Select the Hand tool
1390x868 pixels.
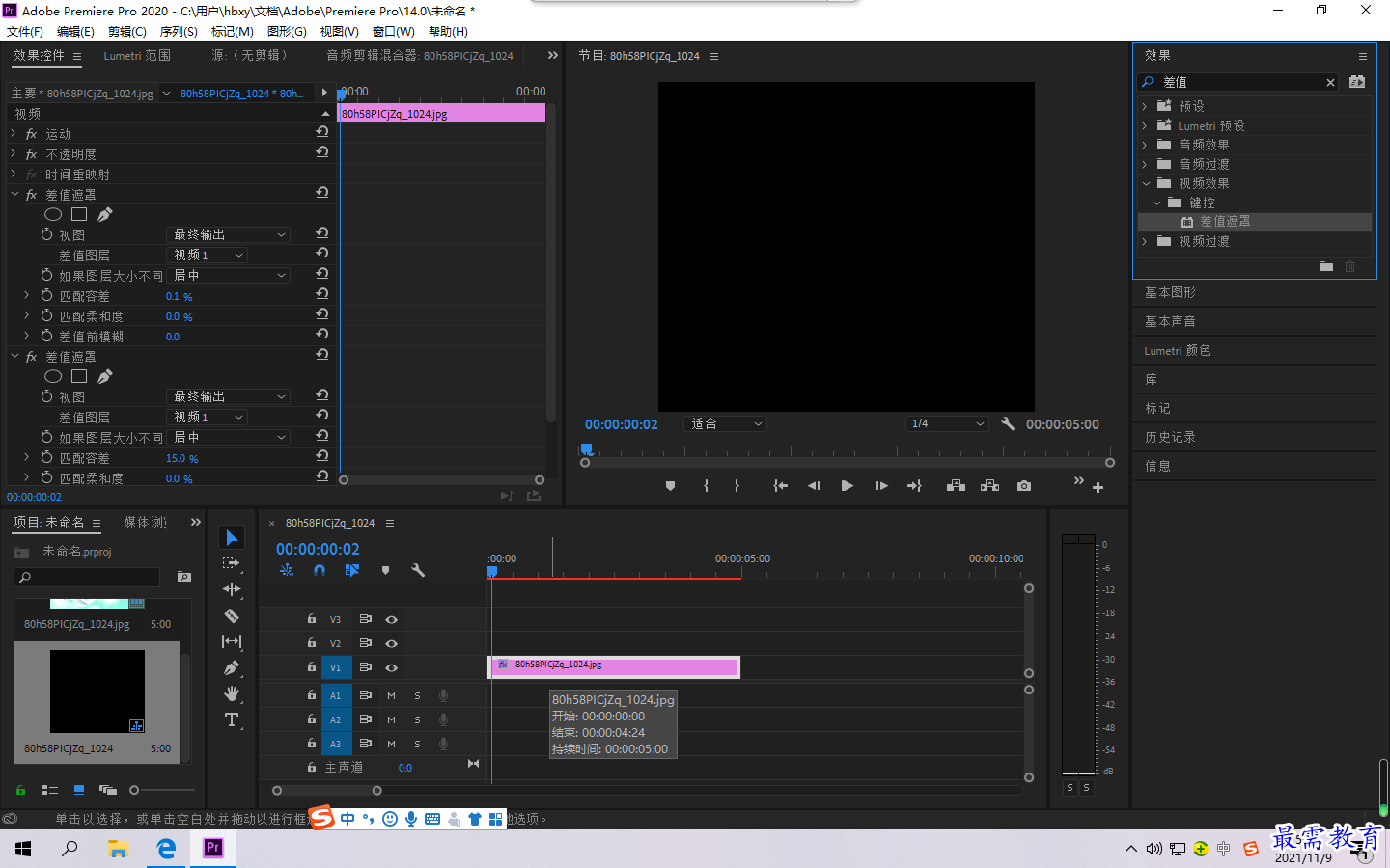tap(232, 693)
